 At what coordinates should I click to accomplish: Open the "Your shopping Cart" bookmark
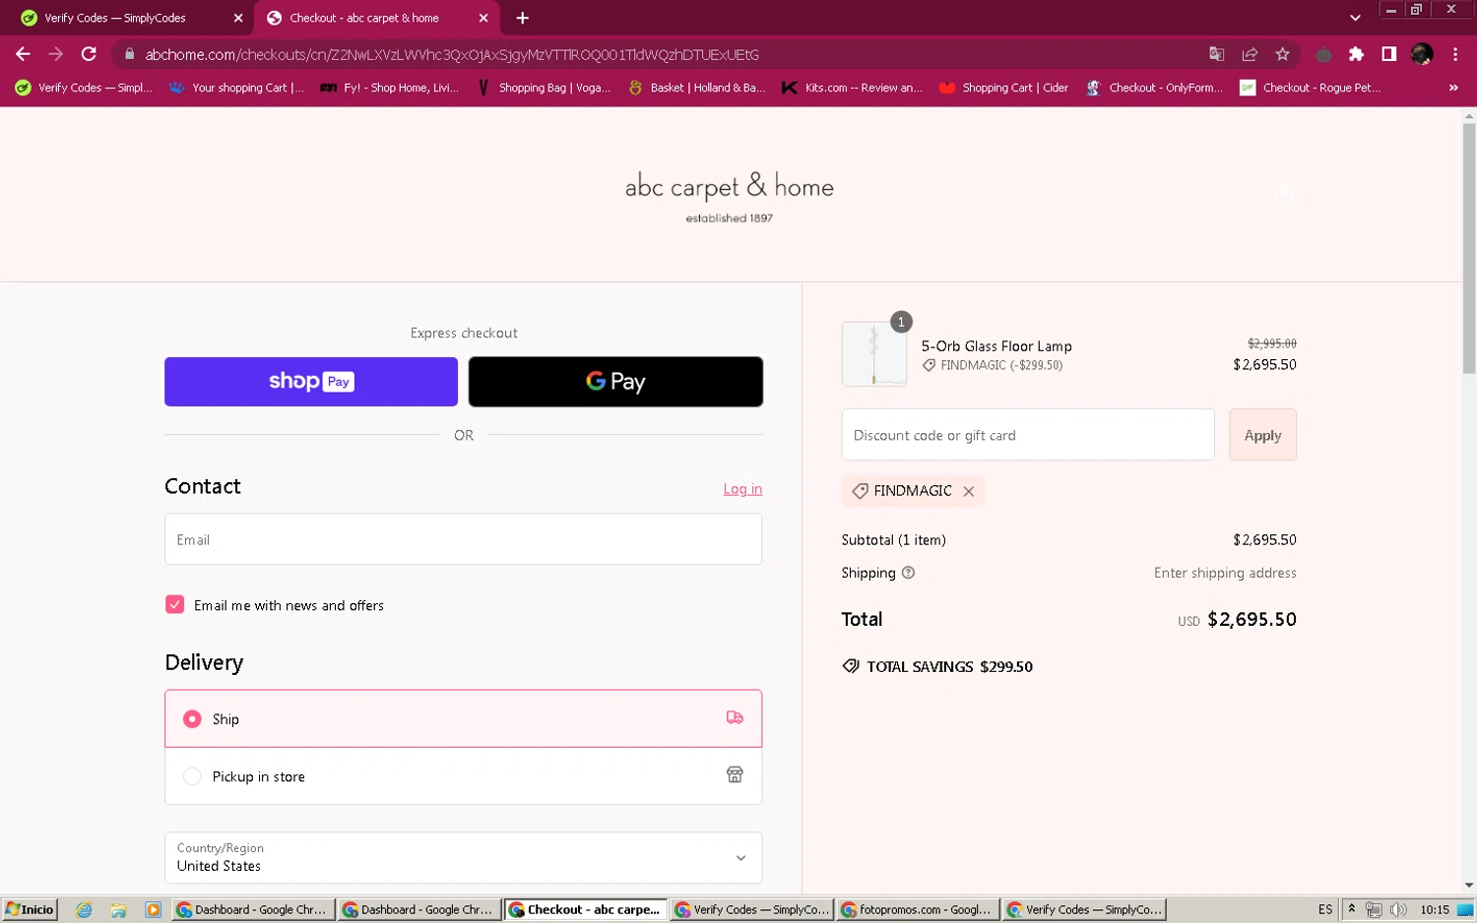[x=236, y=88]
